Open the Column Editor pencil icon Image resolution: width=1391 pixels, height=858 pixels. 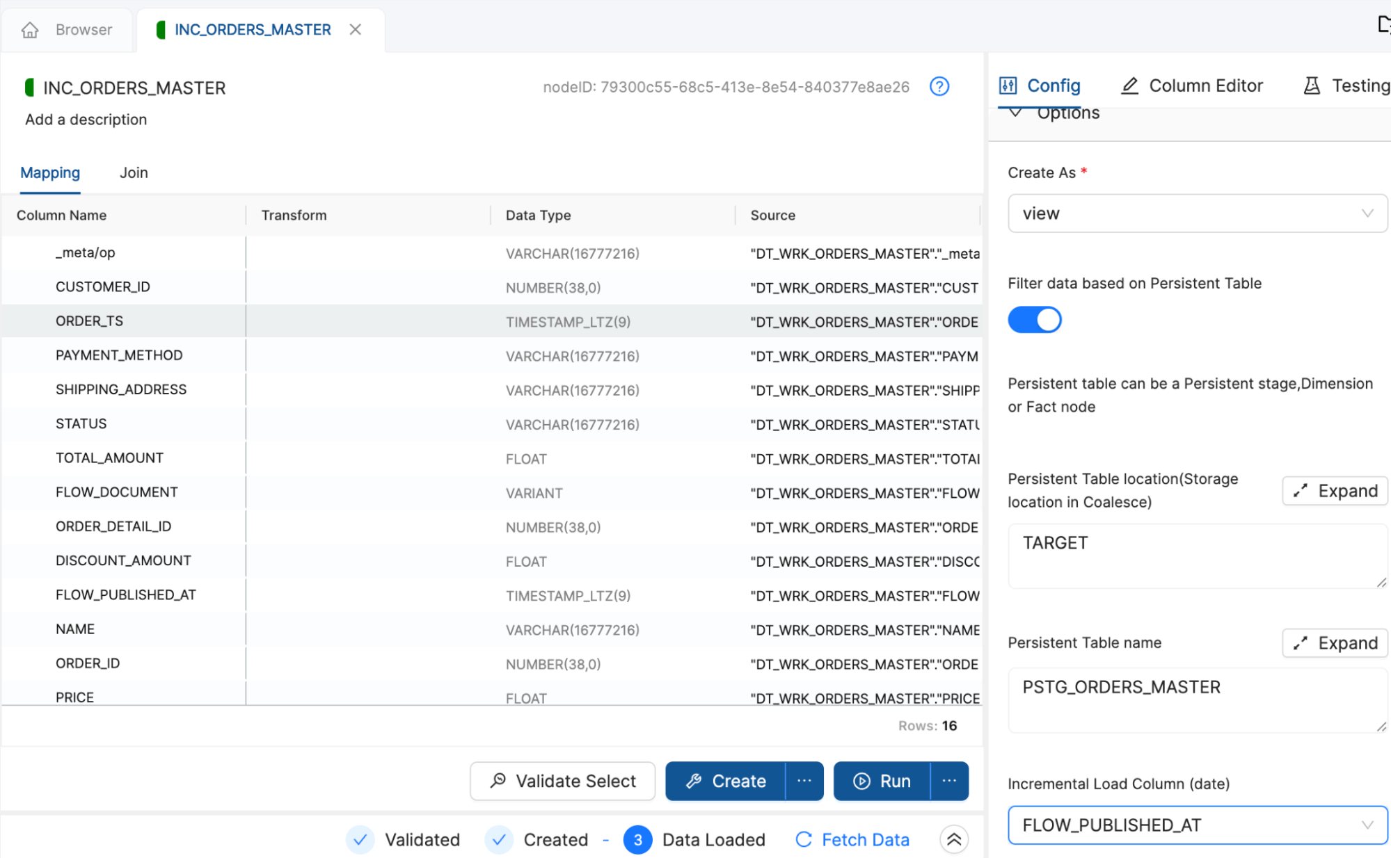pyautogui.click(x=1129, y=85)
